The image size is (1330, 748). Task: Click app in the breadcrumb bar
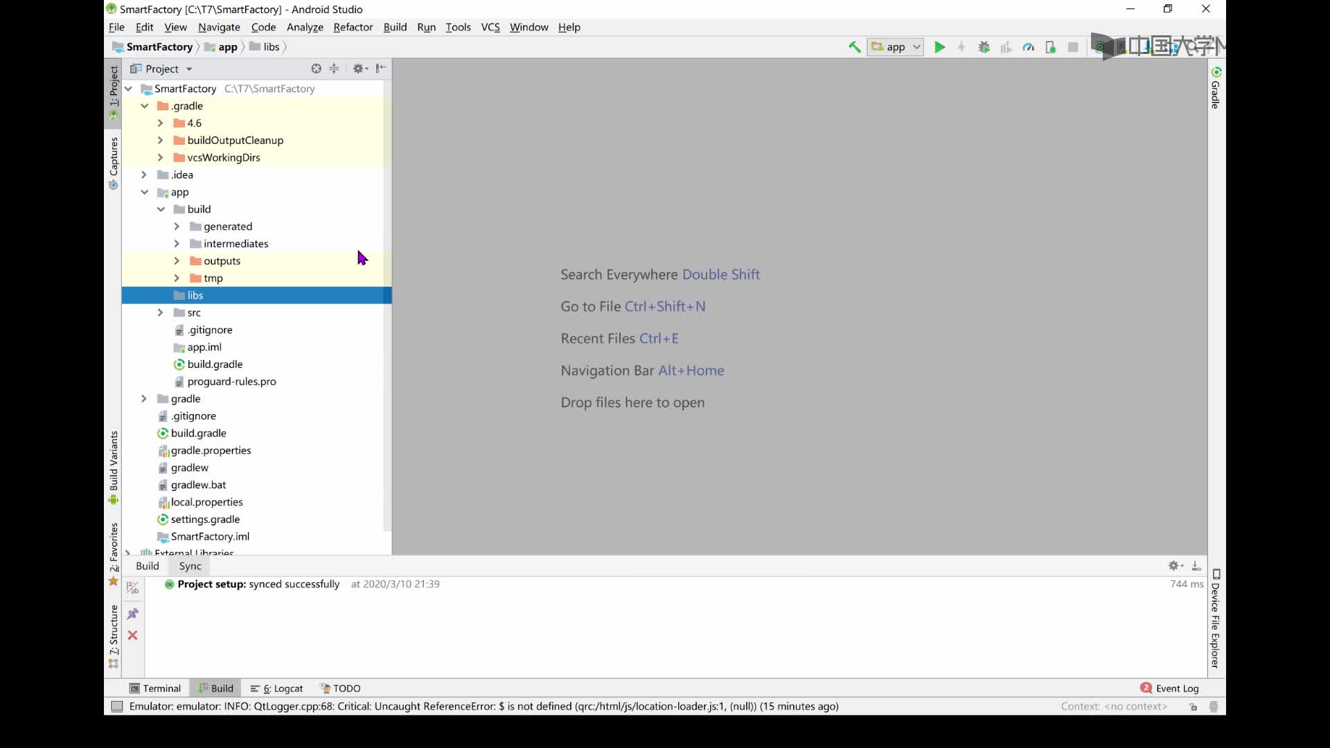point(221,47)
